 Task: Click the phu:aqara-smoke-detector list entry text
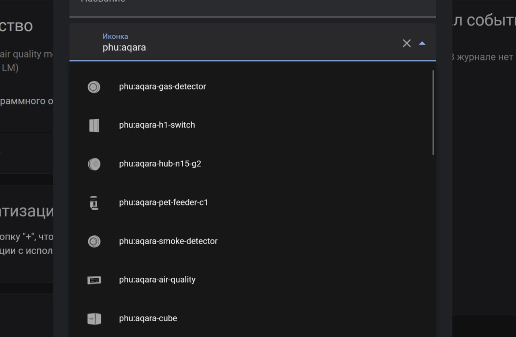pyautogui.click(x=168, y=241)
